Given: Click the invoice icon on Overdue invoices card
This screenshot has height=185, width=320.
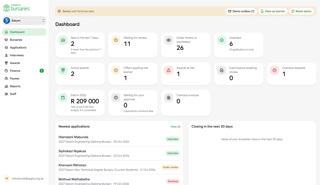Looking at the screenshot, I should (x=169, y=97).
